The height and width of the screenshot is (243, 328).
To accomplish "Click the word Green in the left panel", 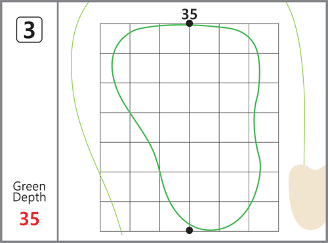I will click(x=30, y=187).
